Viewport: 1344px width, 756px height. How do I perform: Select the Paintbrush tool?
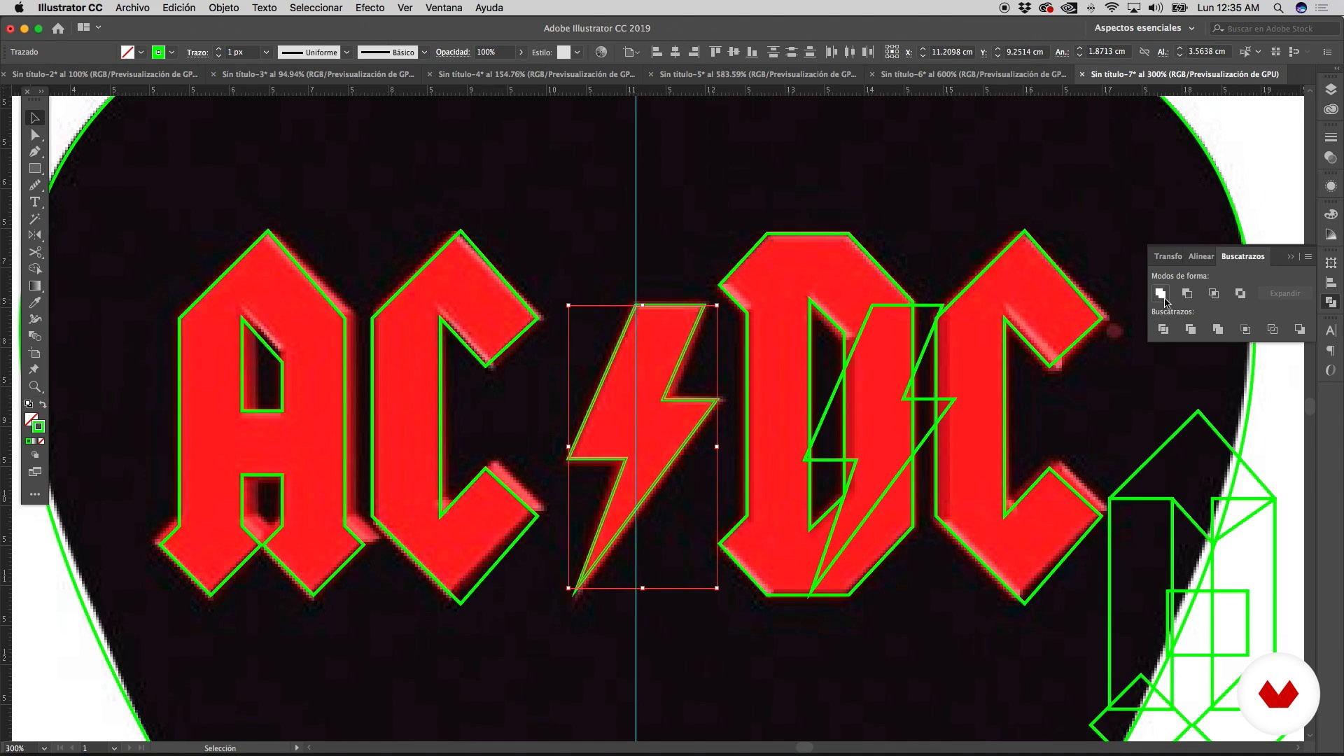[35, 185]
